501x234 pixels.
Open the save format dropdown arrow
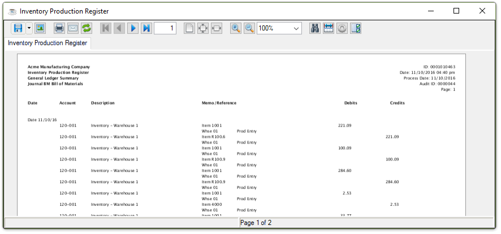point(29,28)
